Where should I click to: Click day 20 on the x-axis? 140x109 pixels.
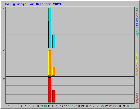[86, 106]
